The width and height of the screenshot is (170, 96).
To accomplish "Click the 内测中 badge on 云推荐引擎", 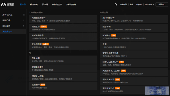I will [x=45, y=44].
